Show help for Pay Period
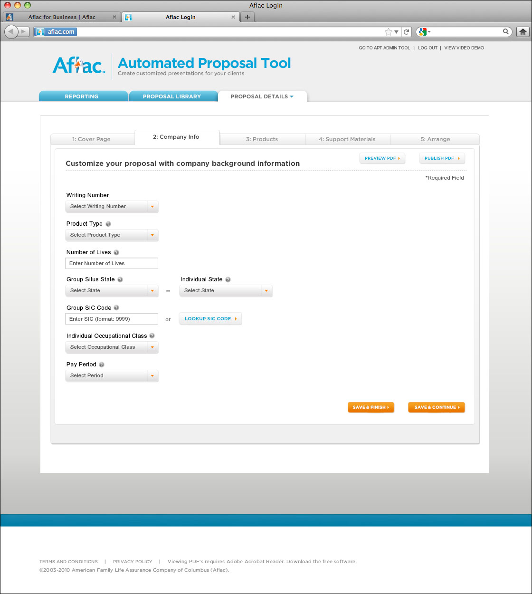Screen dimensions: 532x594 (102, 364)
